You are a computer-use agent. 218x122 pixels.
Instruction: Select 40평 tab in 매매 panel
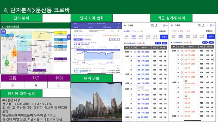[x=141, y=37]
